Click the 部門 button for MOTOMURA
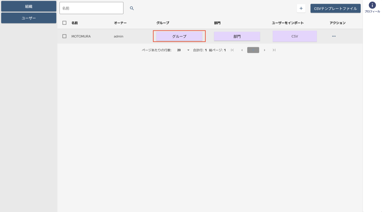The image size is (382, 212). click(x=237, y=36)
